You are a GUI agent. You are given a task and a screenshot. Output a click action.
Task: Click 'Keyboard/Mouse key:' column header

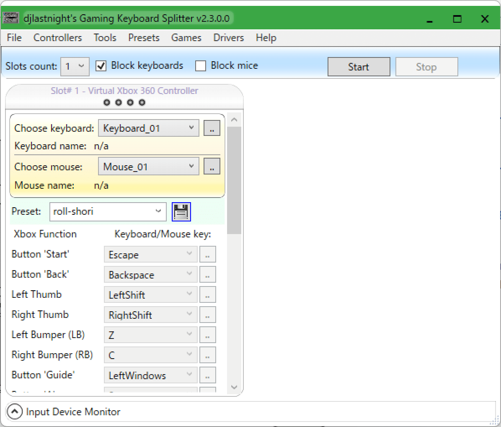pyautogui.click(x=163, y=234)
